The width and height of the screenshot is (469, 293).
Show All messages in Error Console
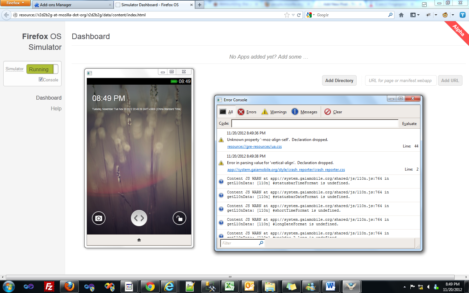(x=226, y=112)
